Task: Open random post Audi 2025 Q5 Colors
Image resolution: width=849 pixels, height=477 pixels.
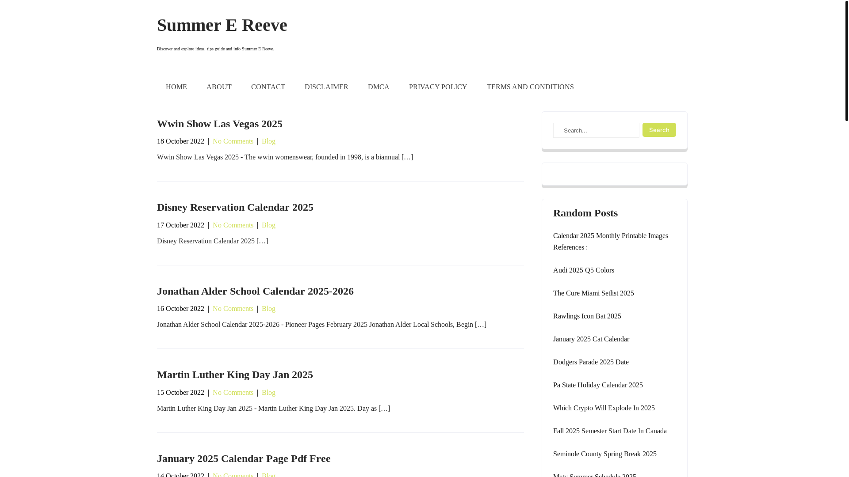Action: tap(584, 270)
